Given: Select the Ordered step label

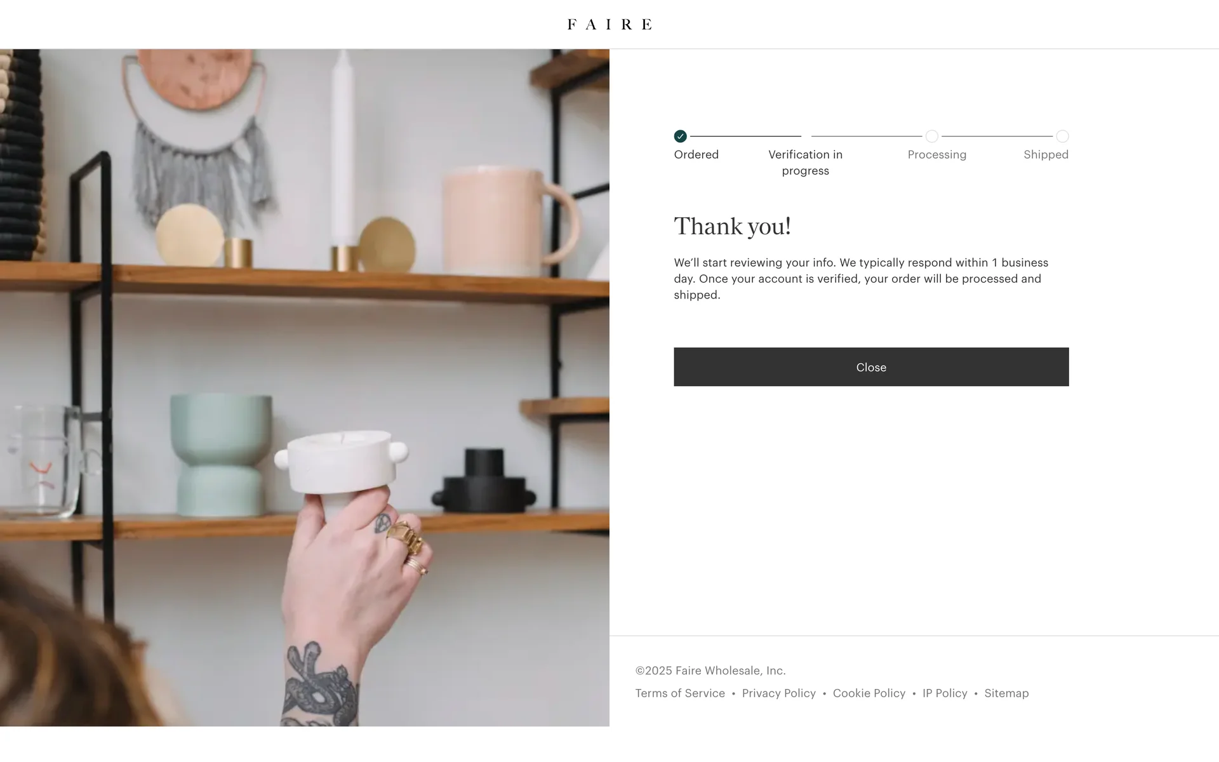Looking at the screenshot, I should click(x=696, y=154).
